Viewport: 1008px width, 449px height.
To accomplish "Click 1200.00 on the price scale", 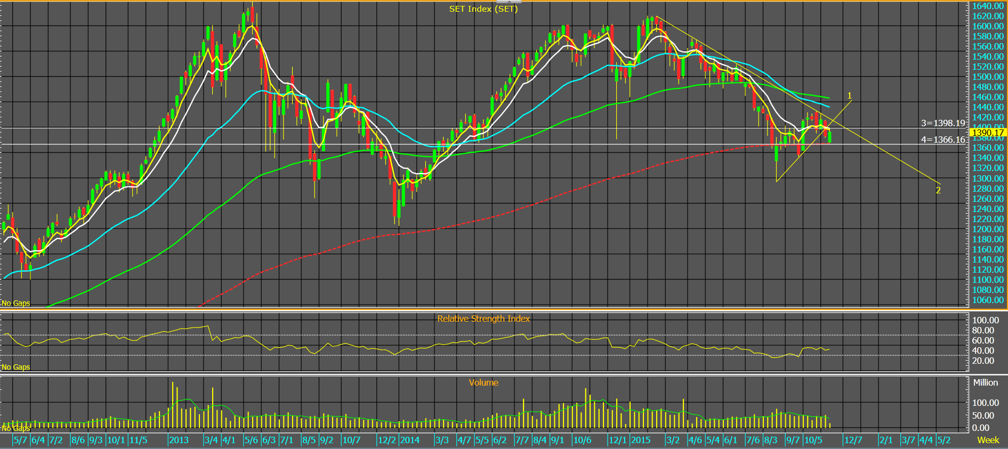I will pos(988,229).
